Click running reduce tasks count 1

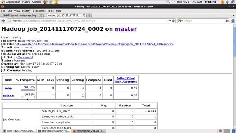point(83,95)
